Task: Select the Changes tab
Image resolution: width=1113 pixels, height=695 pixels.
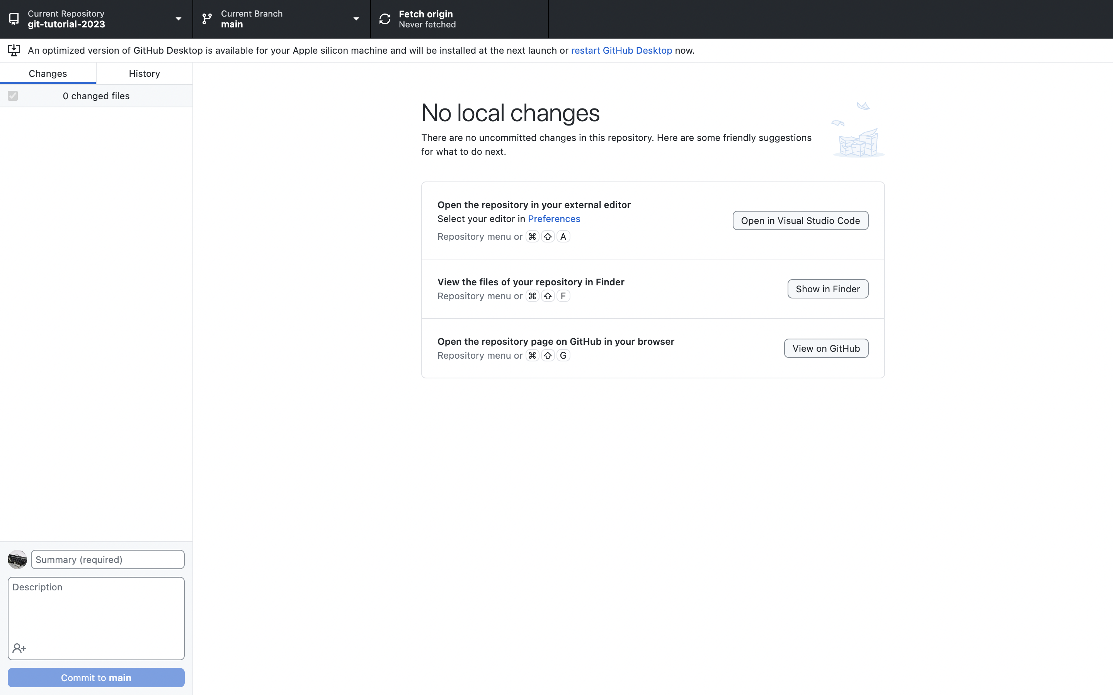Action: click(48, 73)
